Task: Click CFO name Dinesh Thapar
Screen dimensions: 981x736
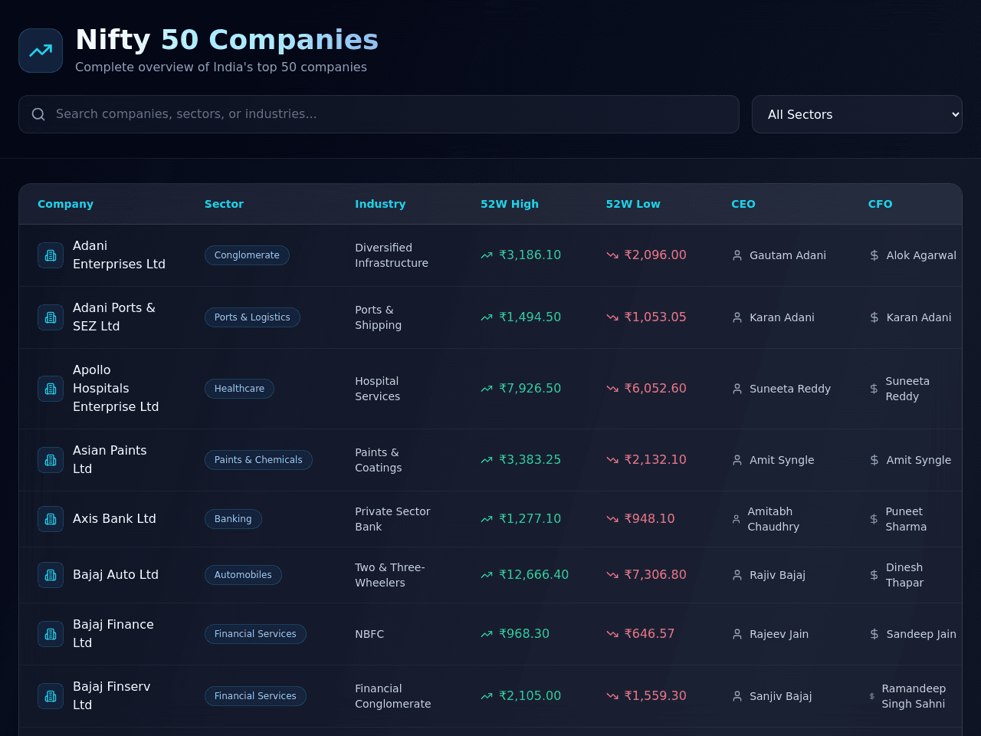Action: (904, 575)
